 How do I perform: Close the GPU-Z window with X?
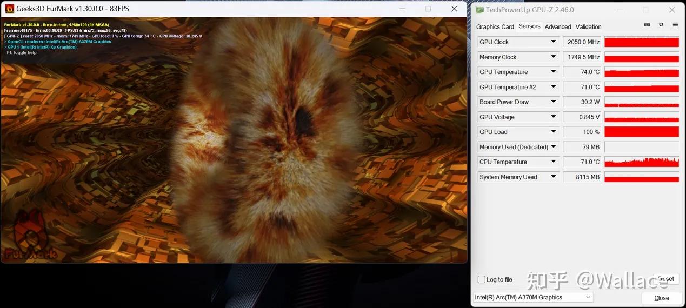(x=672, y=10)
